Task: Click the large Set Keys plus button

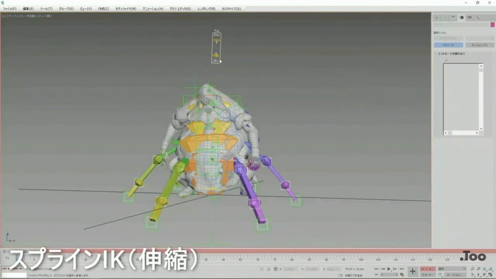Action: tap(413, 271)
